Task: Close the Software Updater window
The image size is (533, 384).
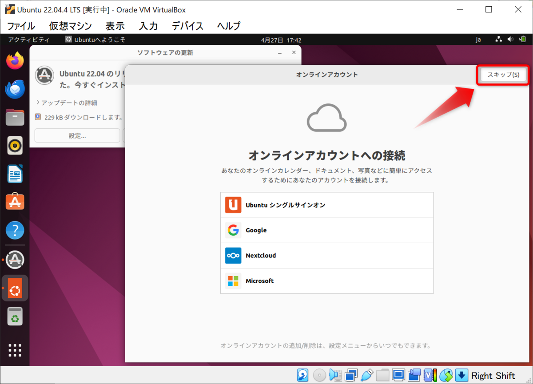Action: 294,52
